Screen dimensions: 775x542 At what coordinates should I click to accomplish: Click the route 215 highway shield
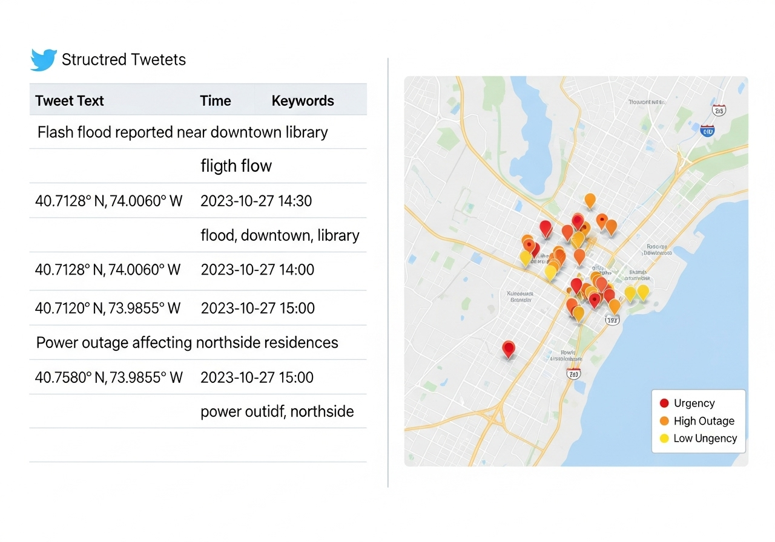click(719, 110)
